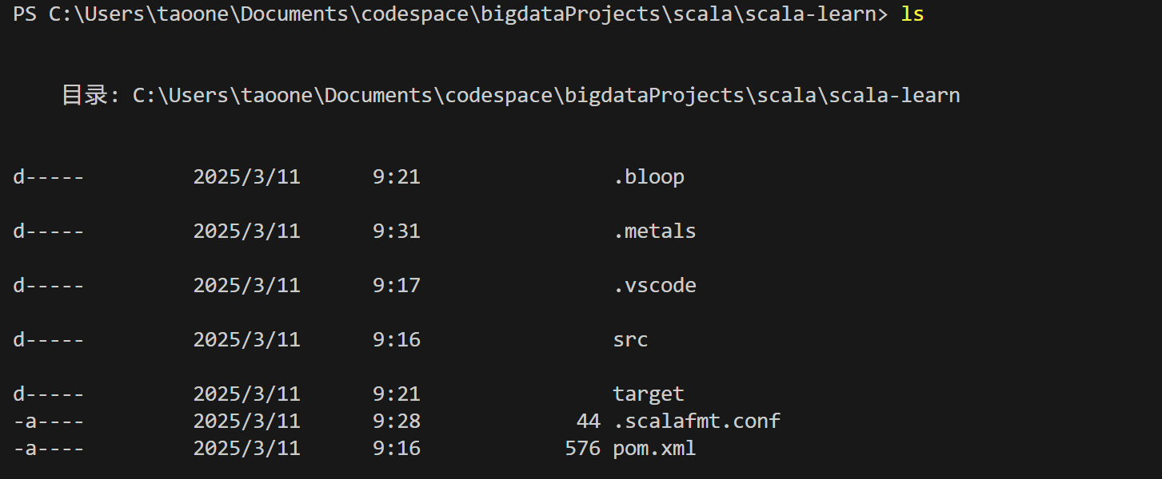
Task: Click the d----- mode of src
Action: 49,340
